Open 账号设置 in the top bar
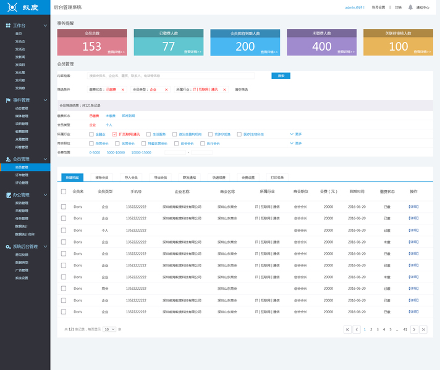The width and height of the screenshot is (440, 370). click(x=379, y=7)
